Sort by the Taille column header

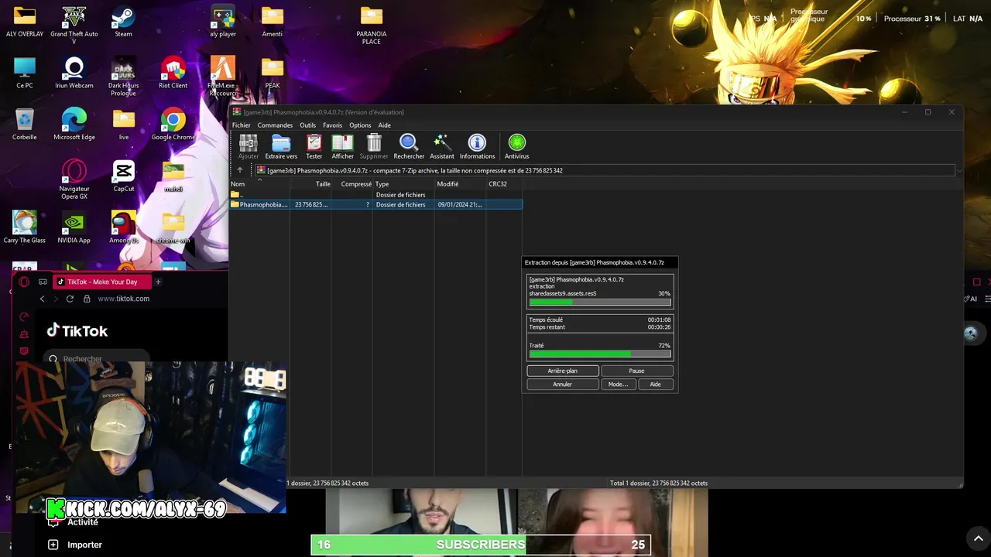point(311,184)
